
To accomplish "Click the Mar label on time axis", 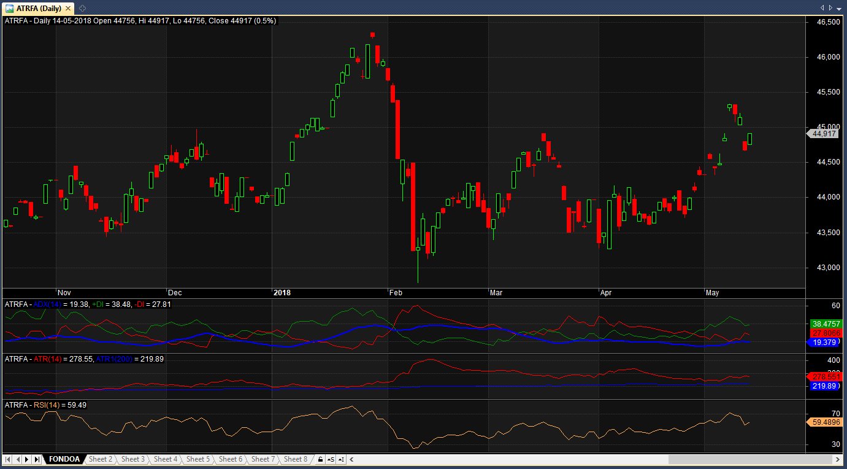I will [496, 293].
